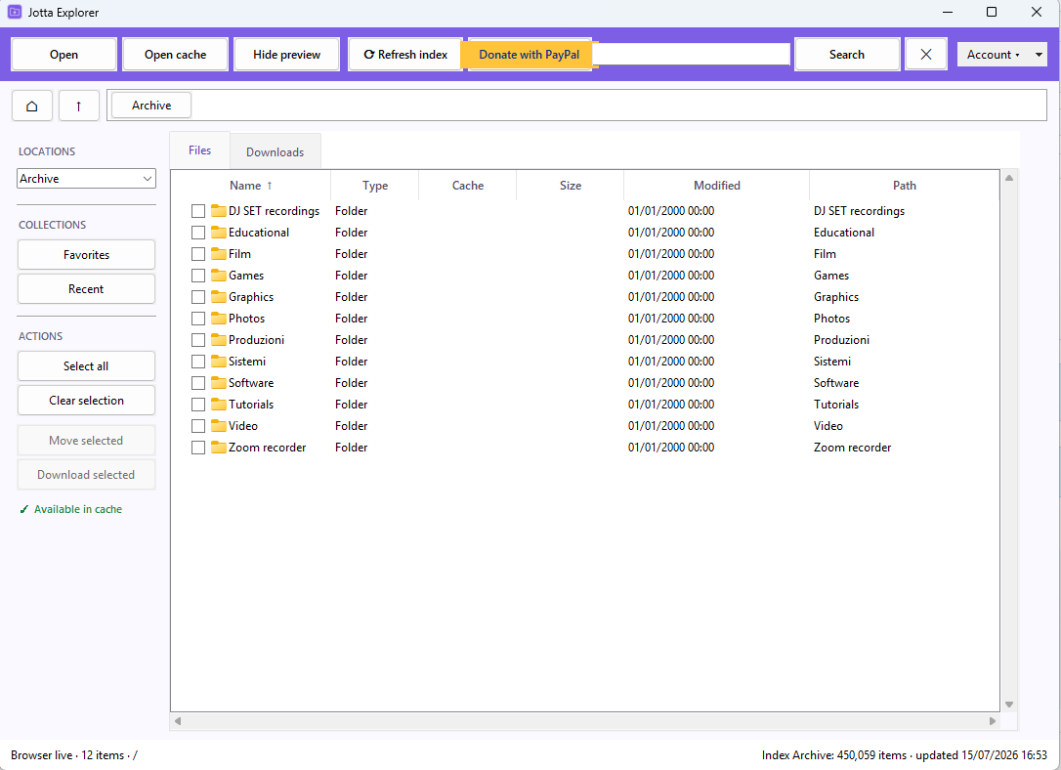Sort by the Path column header
This screenshot has width=1061, height=770.
point(904,186)
